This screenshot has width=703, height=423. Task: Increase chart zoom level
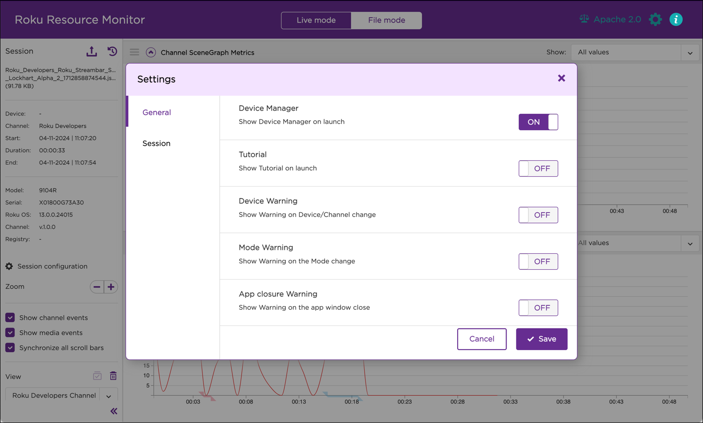point(111,287)
